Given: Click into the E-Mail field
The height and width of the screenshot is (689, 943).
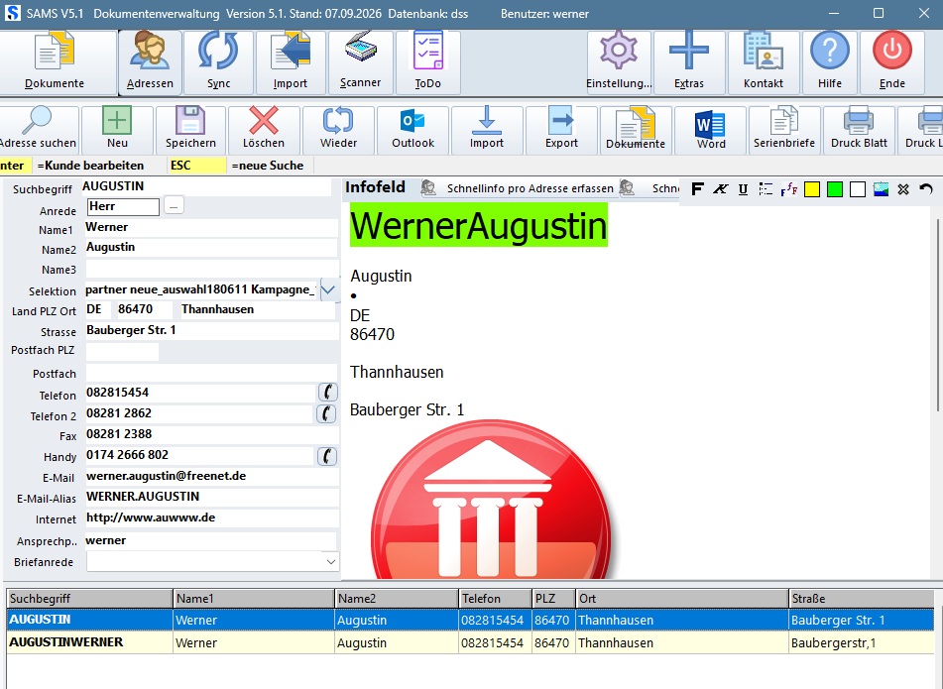Looking at the screenshot, I should [x=211, y=476].
